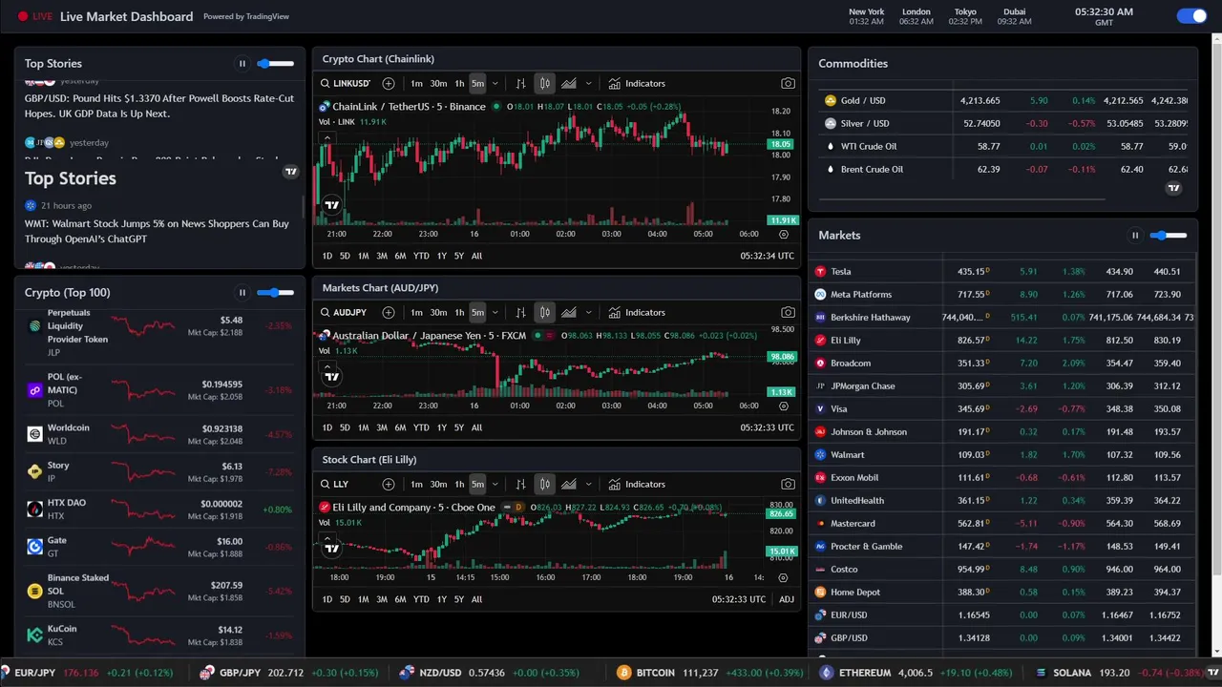This screenshot has width=1222, height=687.
Task: Select the area chart style in the Eli Lilly chart
Action: click(x=569, y=485)
